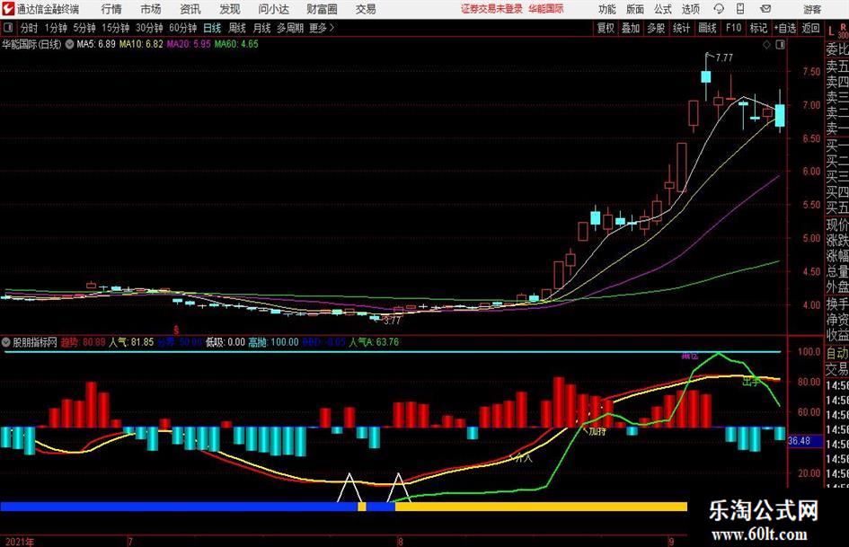Image resolution: width=849 pixels, height=547 pixels.
Task: Switch to 60分钟 period tab
Action: [183, 28]
